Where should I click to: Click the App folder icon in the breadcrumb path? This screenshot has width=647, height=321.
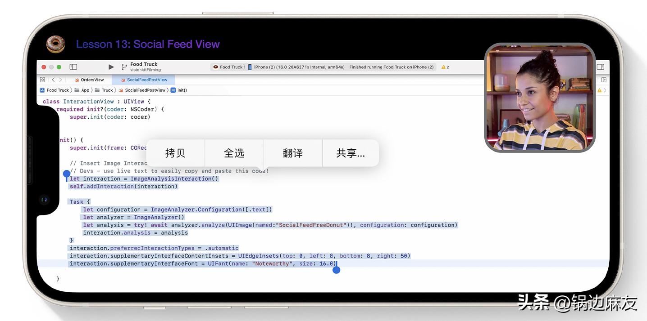click(x=77, y=90)
